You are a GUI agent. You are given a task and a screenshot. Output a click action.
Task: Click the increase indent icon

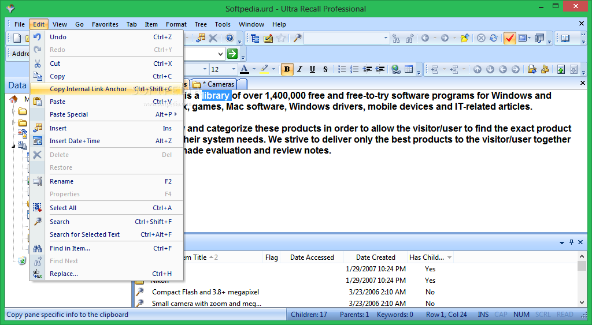click(380, 69)
